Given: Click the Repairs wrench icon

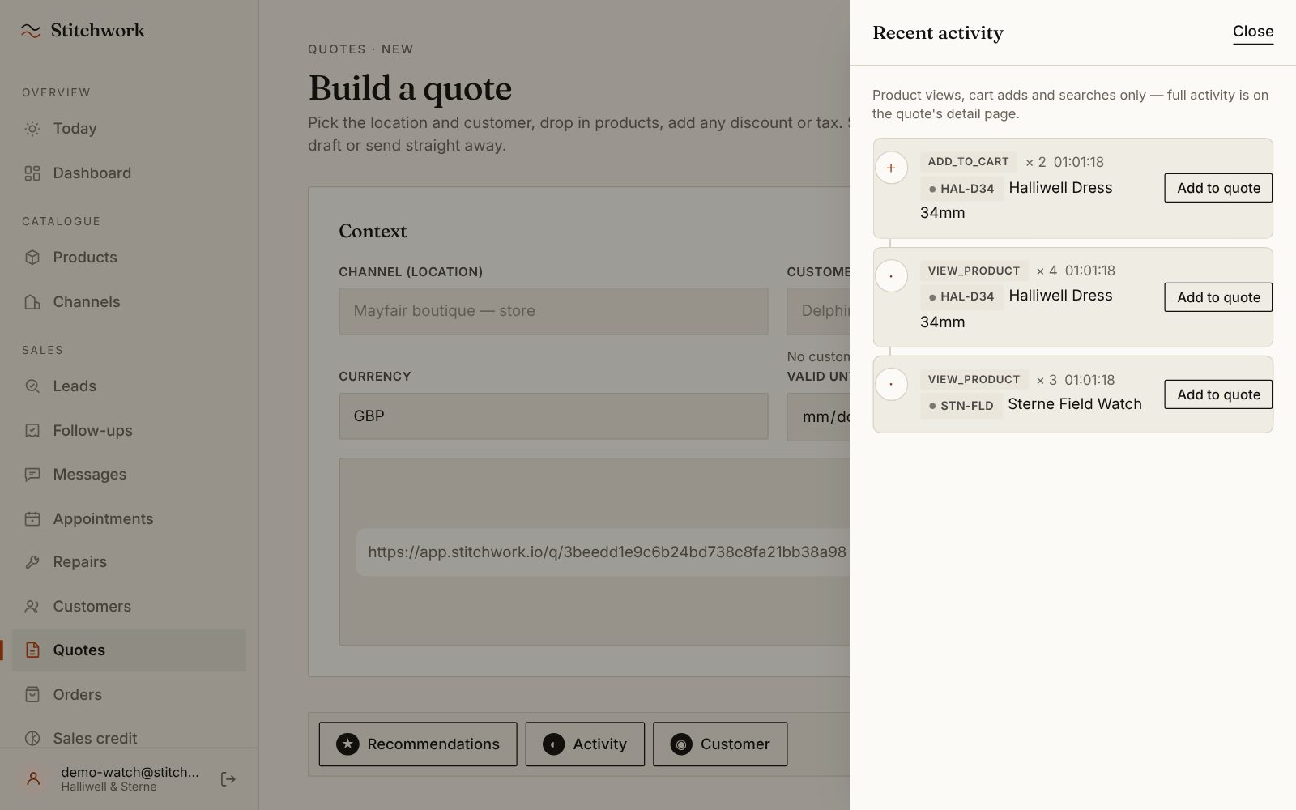Looking at the screenshot, I should pyautogui.click(x=32, y=562).
